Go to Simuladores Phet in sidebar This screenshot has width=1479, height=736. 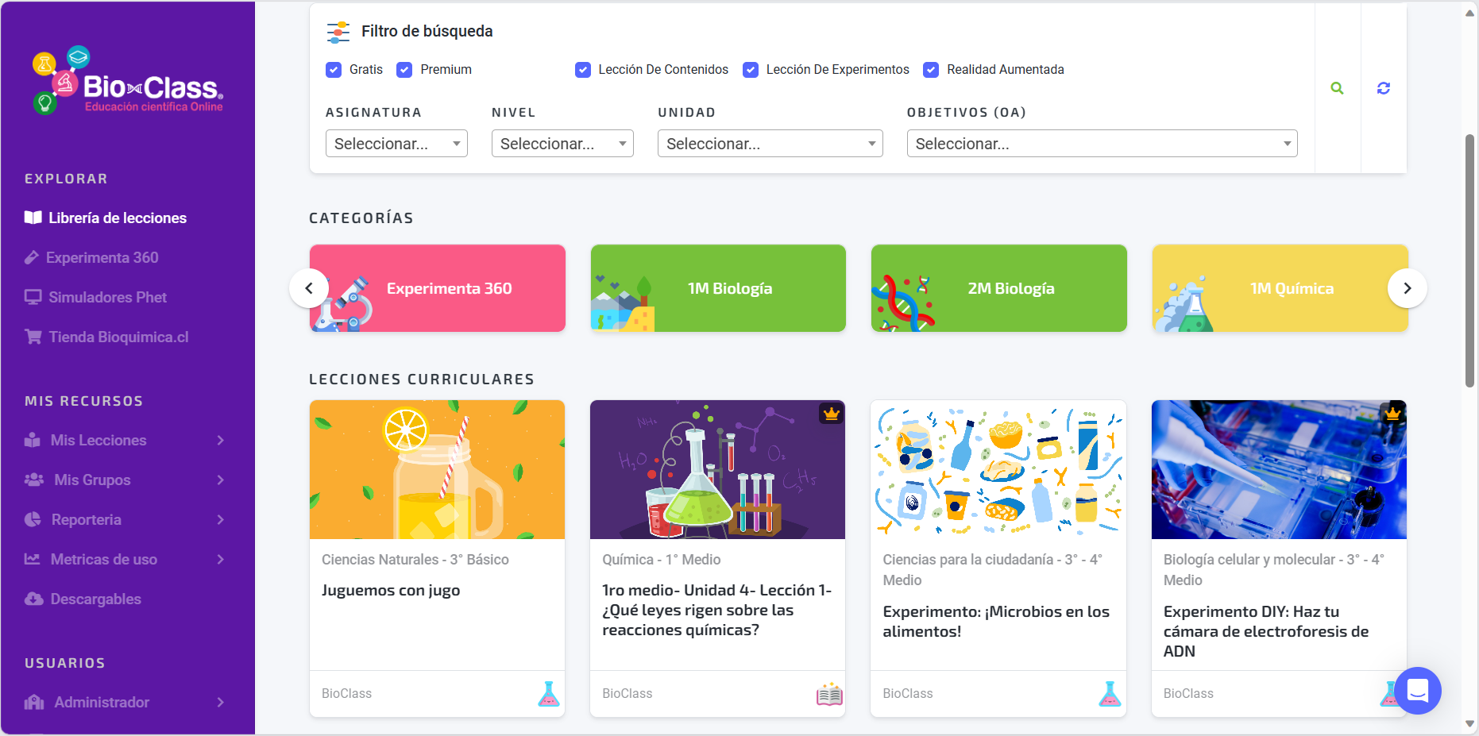(x=107, y=297)
